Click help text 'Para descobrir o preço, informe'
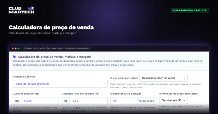Screen dimensions: 218x114 156,86
